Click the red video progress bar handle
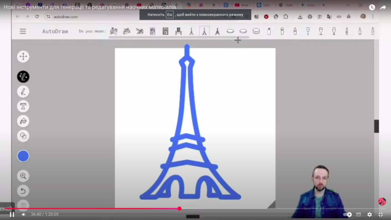391x220 pixels. tap(179, 209)
